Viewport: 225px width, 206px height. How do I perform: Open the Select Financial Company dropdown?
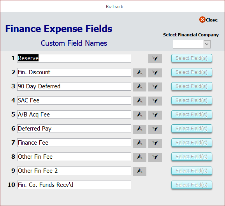pyautogui.click(x=207, y=44)
